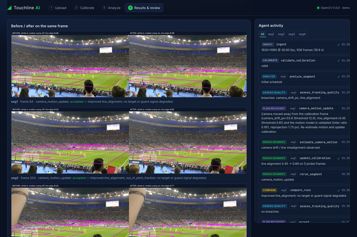
Task: Go to the Upload step
Action: click(x=58, y=8)
